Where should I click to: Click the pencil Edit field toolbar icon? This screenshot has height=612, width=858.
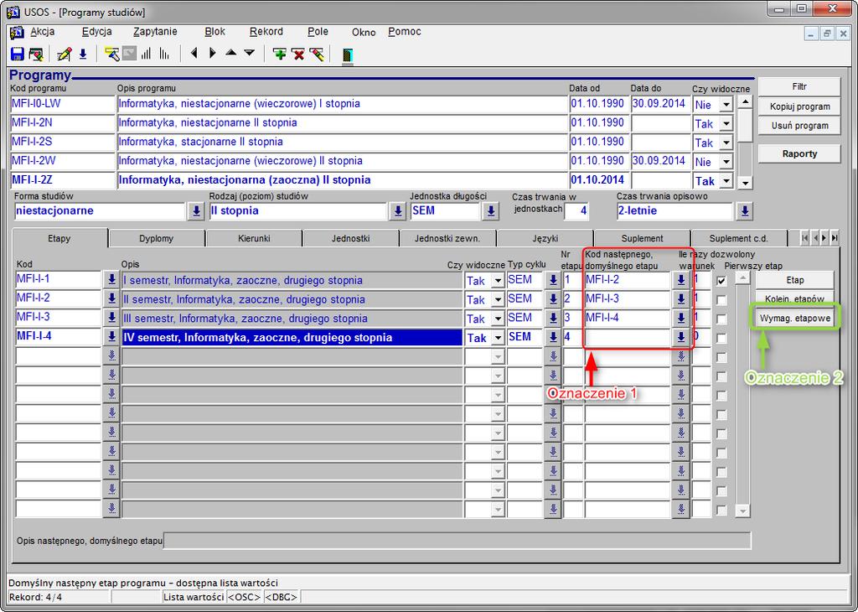pyautogui.click(x=64, y=54)
